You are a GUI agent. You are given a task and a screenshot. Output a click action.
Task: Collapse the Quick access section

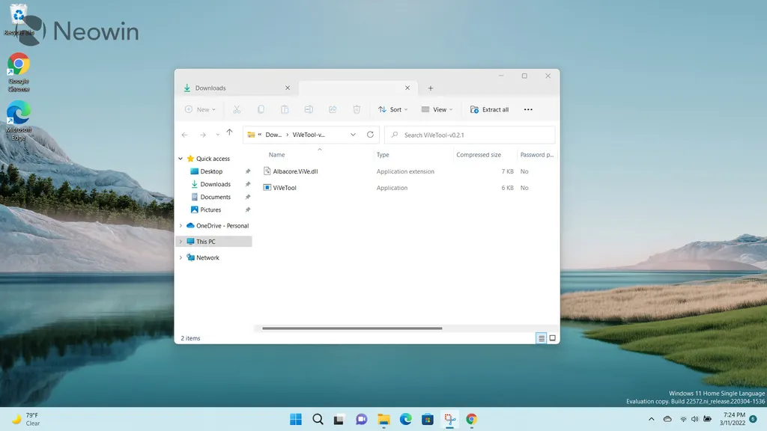pyautogui.click(x=181, y=159)
